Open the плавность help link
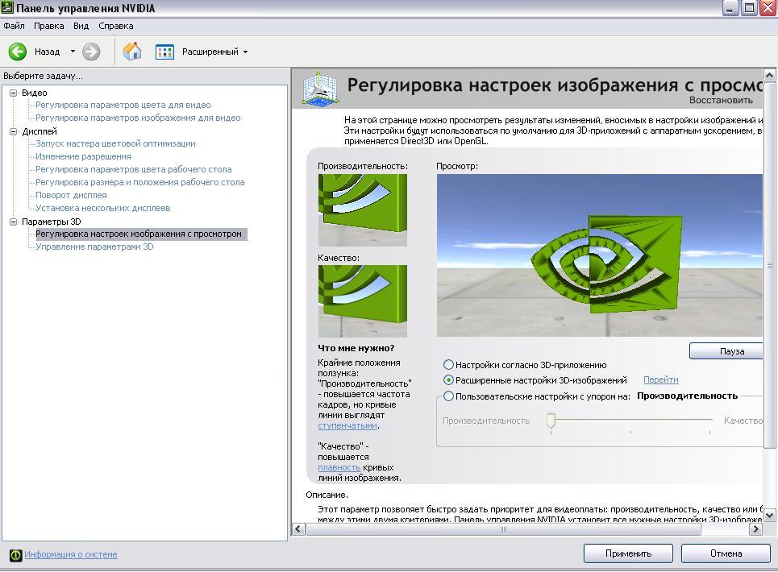The image size is (778, 572). 339,467
